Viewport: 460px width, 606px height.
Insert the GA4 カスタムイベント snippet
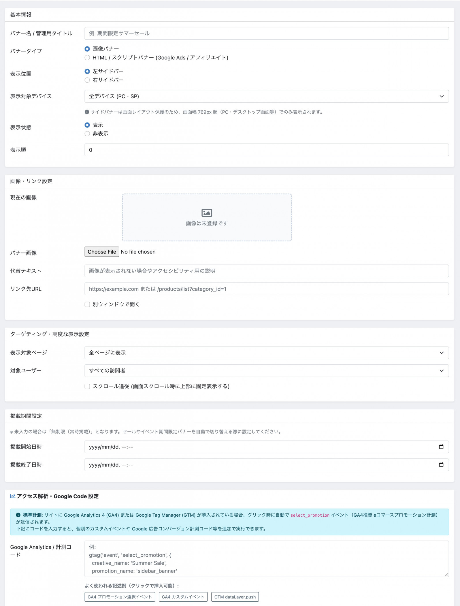pyautogui.click(x=183, y=597)
